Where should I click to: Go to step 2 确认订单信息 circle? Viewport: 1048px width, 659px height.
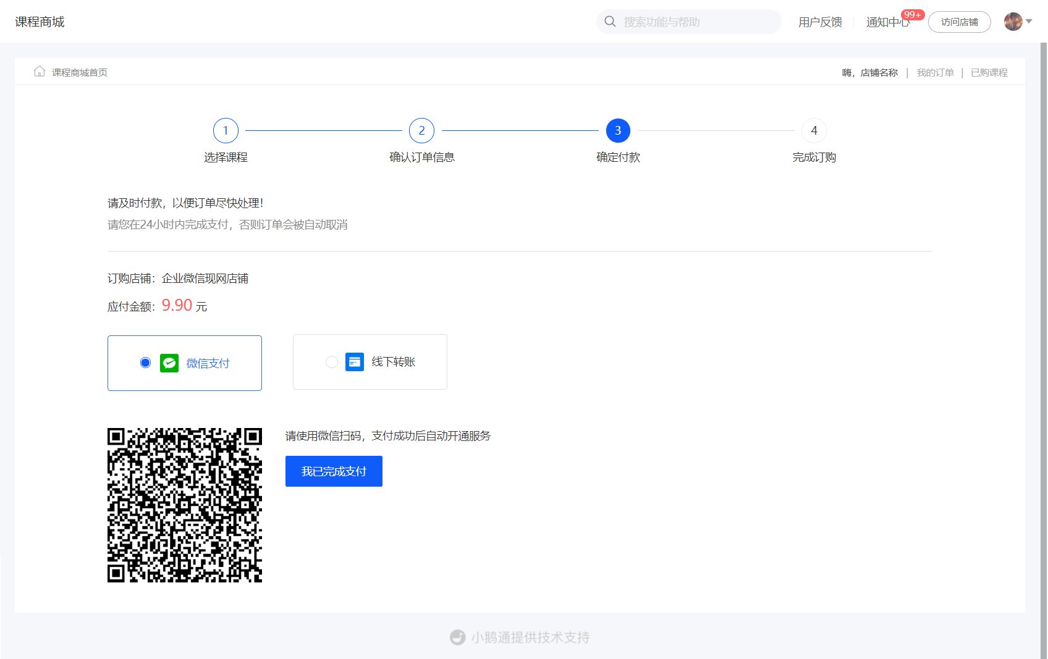(422, 130)
